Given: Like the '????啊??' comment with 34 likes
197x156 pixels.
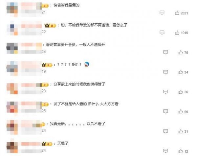Looking at the screenshot, I should click(x=181, y=72).
